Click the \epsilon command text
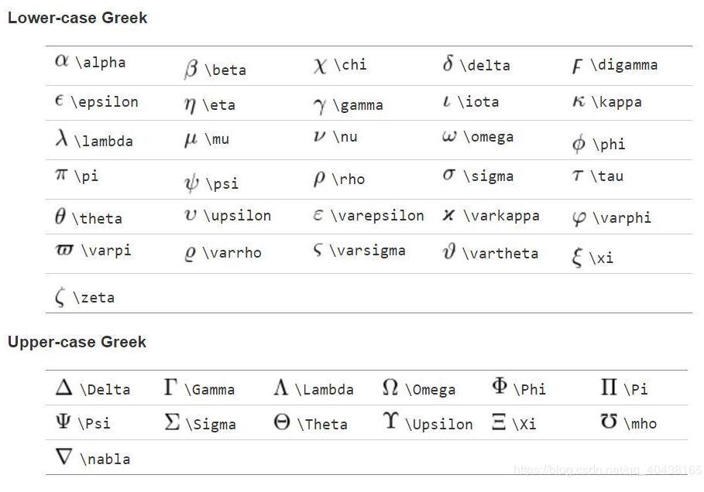704x492 pixels. pos(105,102)
